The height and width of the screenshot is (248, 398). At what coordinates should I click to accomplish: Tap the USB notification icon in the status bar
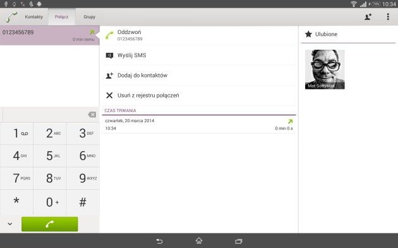(6, 4)
